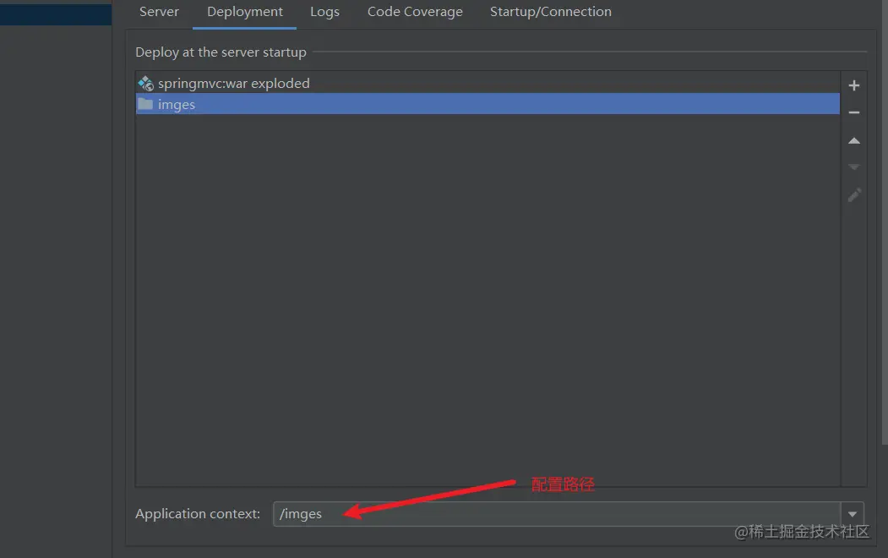Image resolution: width=888 pixels, height=558 pixels.
Task: Expand the Application context dropdown
Action: coord(853,514)
